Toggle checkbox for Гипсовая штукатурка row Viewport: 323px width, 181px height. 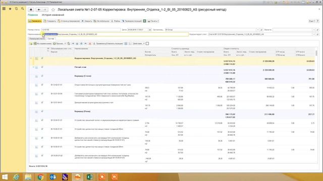point(42,94)
